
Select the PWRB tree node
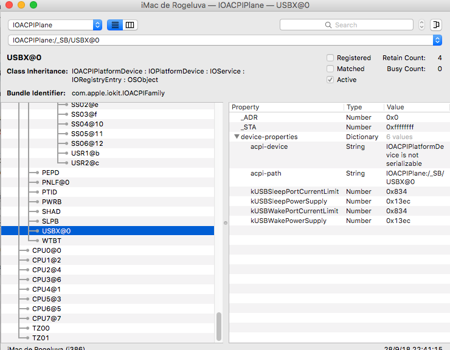point(52,202)
